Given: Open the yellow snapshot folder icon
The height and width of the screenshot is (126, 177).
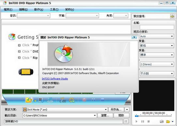Looking at the screenshot, I should point(168,121).
